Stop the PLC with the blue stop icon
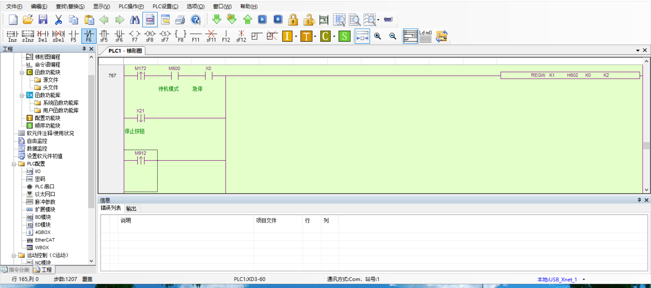The width and height of the screenshot is (651, 288). coord(278,20)
